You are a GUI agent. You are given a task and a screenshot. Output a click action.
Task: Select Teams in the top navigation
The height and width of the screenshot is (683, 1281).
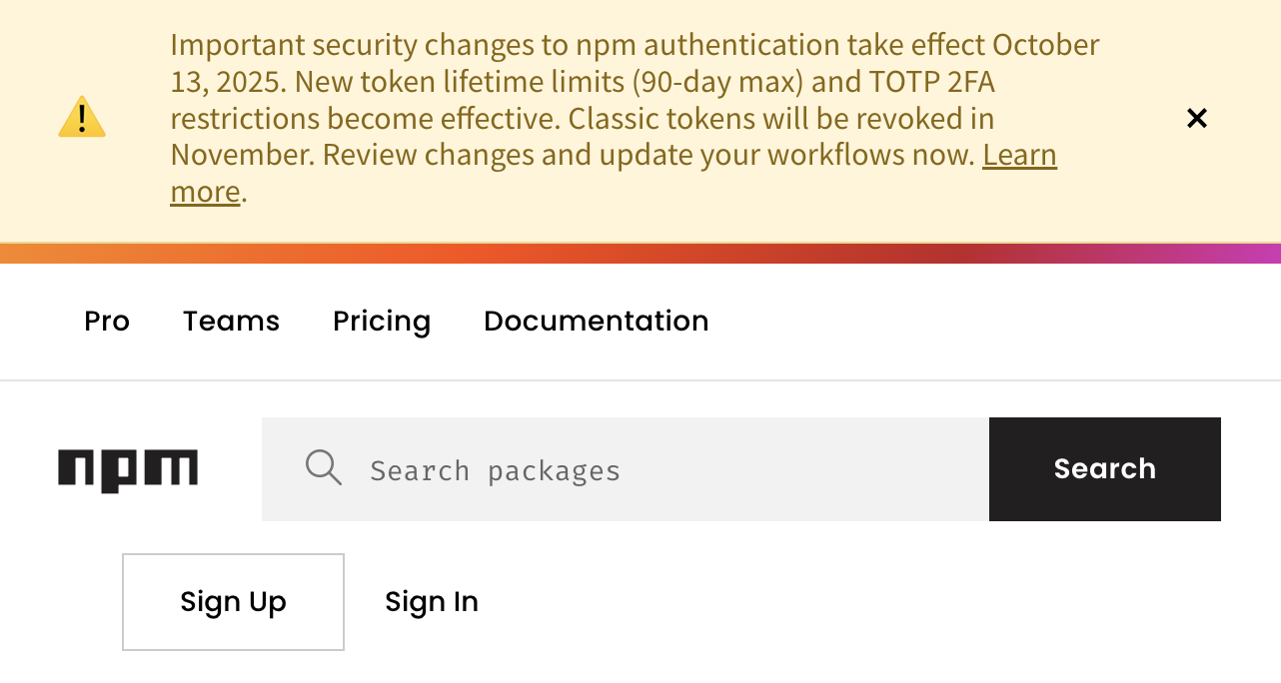[231, 321]
